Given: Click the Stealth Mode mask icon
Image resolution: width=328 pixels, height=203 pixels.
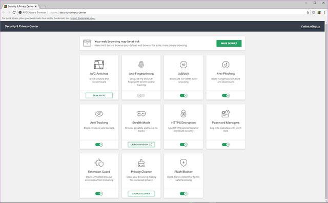Looking at the screenshot, I should click(141, 114).
